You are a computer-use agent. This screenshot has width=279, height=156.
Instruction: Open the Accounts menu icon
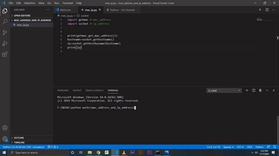(5, 128)
